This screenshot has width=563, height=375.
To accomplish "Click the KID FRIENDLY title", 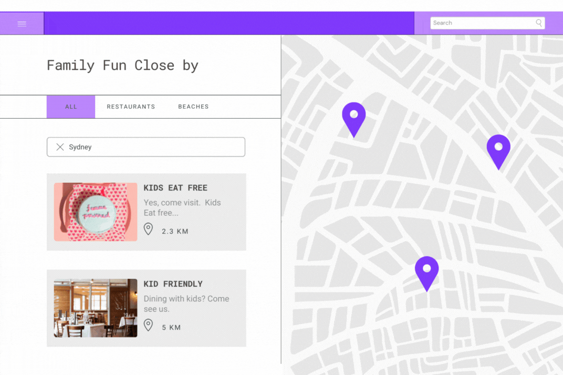I will [173, 284].
